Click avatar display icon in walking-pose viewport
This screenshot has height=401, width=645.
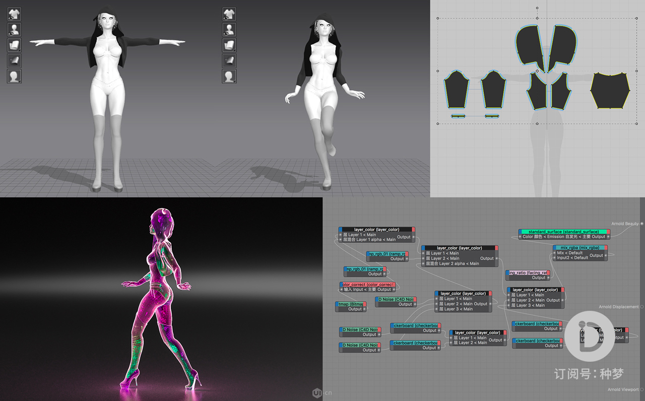[229, 29]
